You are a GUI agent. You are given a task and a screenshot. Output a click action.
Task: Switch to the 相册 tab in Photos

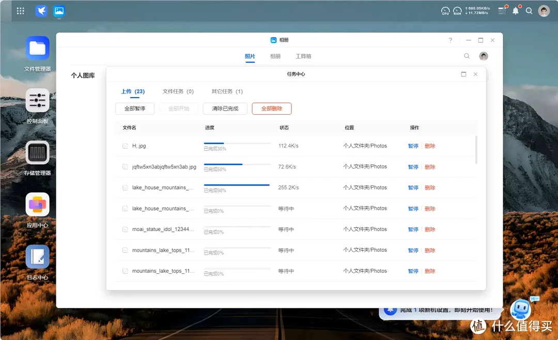[x=275, y=56]
